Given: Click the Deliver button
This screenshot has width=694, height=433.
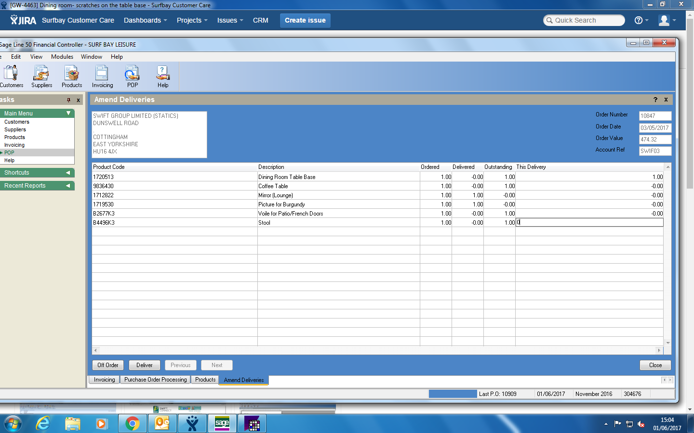Looking at the screenshot, I should point(144,365).
